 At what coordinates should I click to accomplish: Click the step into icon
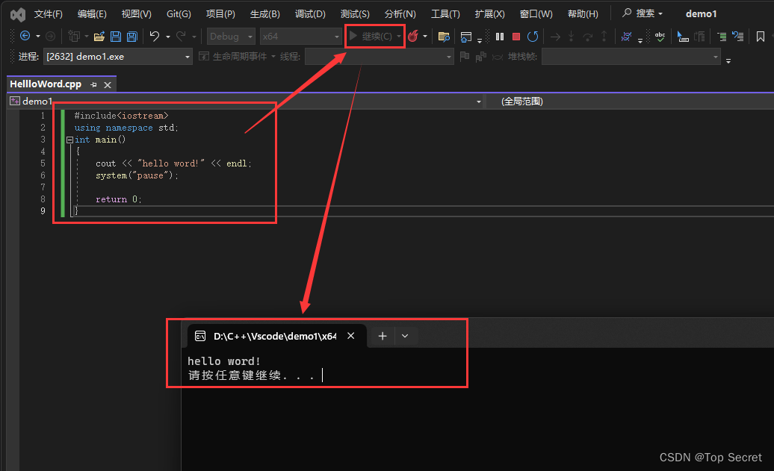click(x=571, y=37)
